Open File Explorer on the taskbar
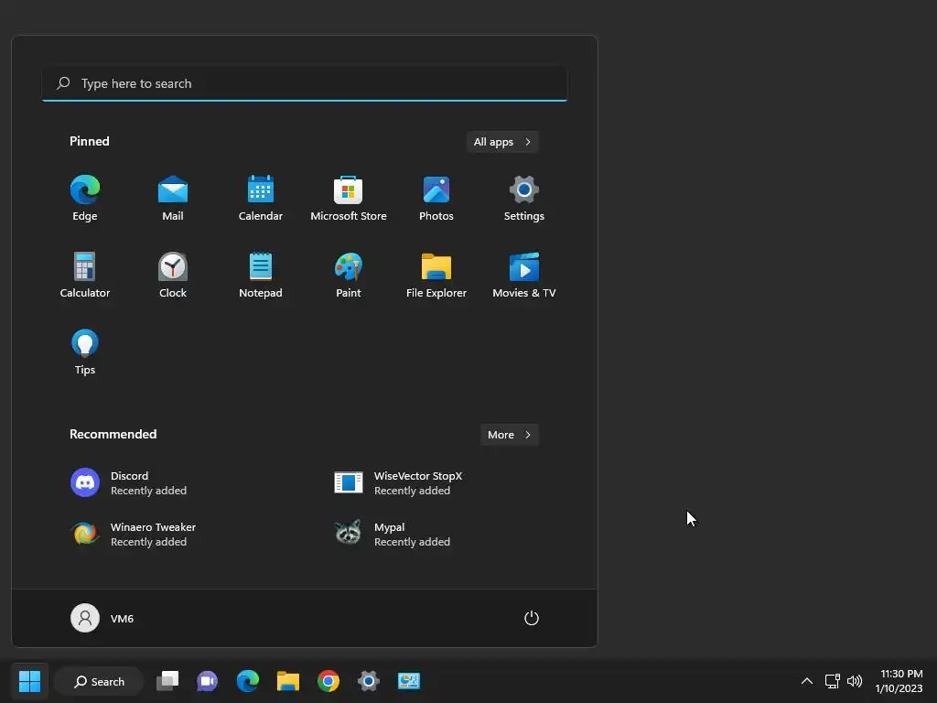The image size is (937, 703). click(x=288, y=681)
